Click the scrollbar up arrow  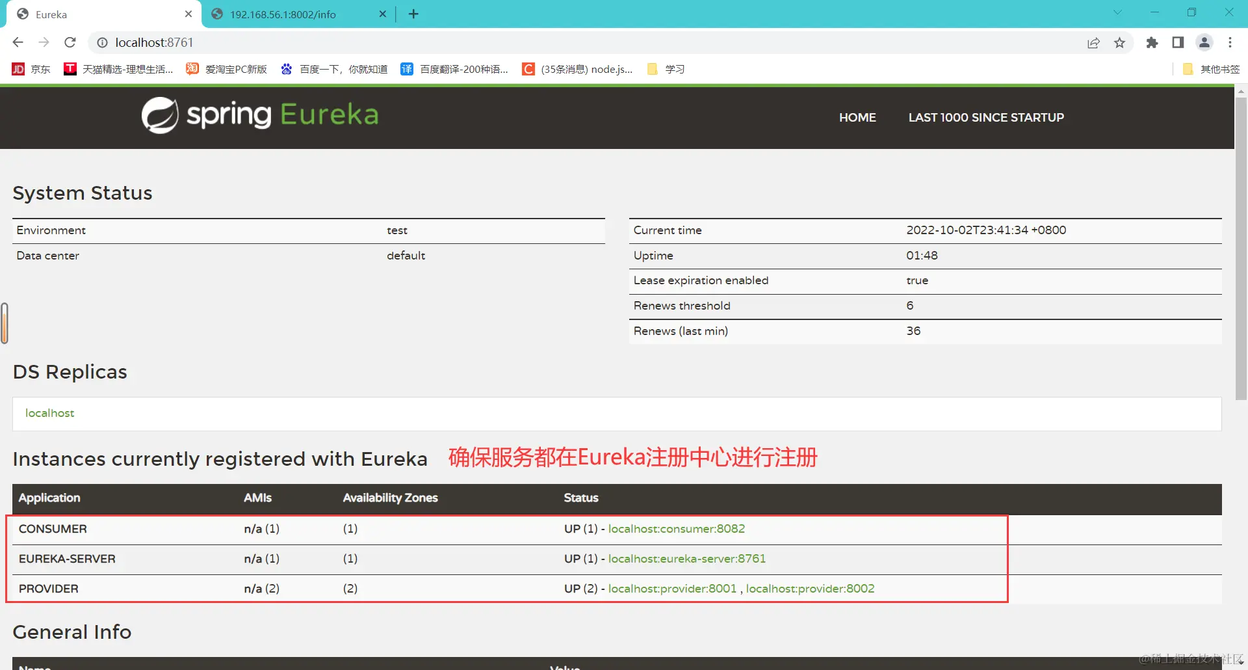click(1241, 91)
